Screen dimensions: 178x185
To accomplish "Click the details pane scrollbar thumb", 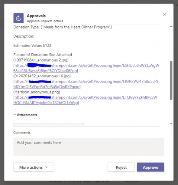I will 171,80.
